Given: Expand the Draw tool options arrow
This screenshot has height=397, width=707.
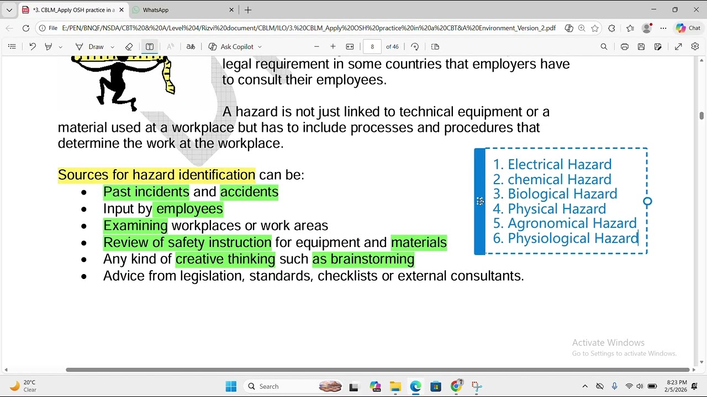Looking at the screenshot, I should coord(112,47).
